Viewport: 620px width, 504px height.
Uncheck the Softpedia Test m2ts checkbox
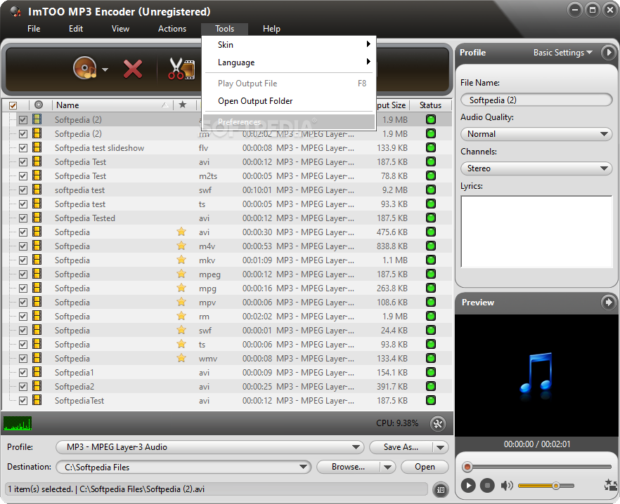[23, 176]
